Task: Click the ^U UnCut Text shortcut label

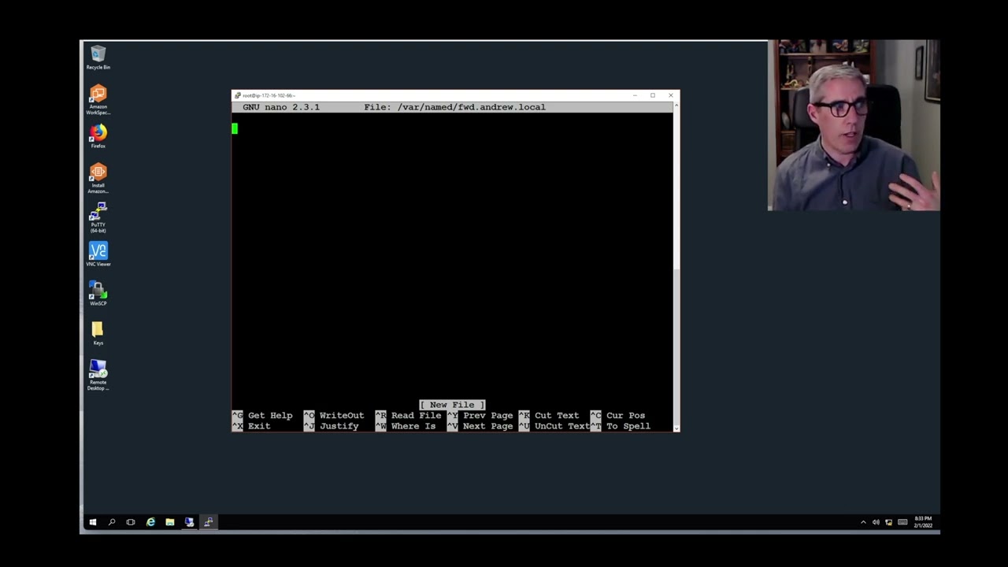Action: pos(554,426)
